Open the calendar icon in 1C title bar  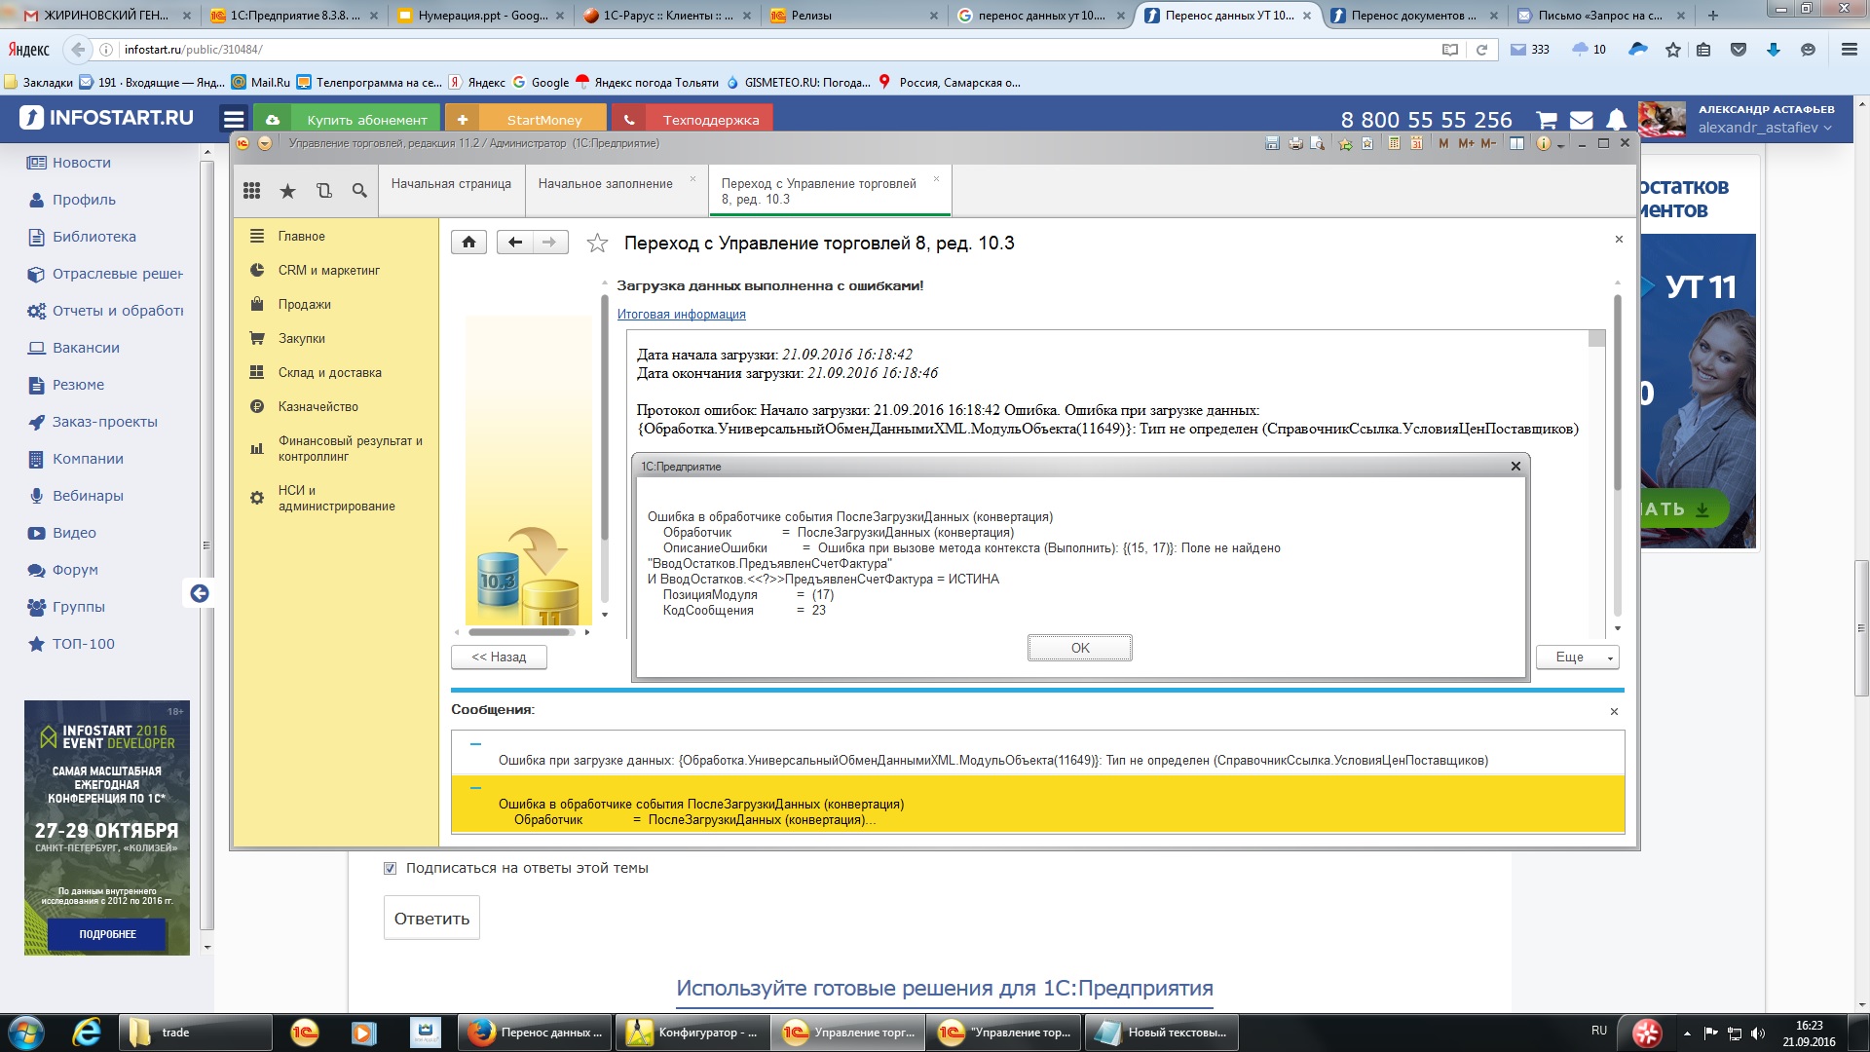click(x=1416, y=143)
